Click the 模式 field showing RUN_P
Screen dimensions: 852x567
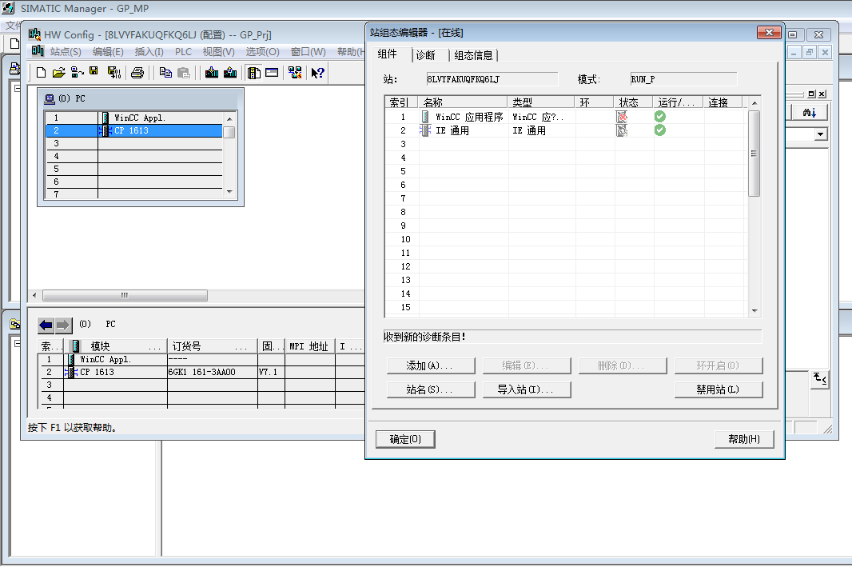pos(683,79)
